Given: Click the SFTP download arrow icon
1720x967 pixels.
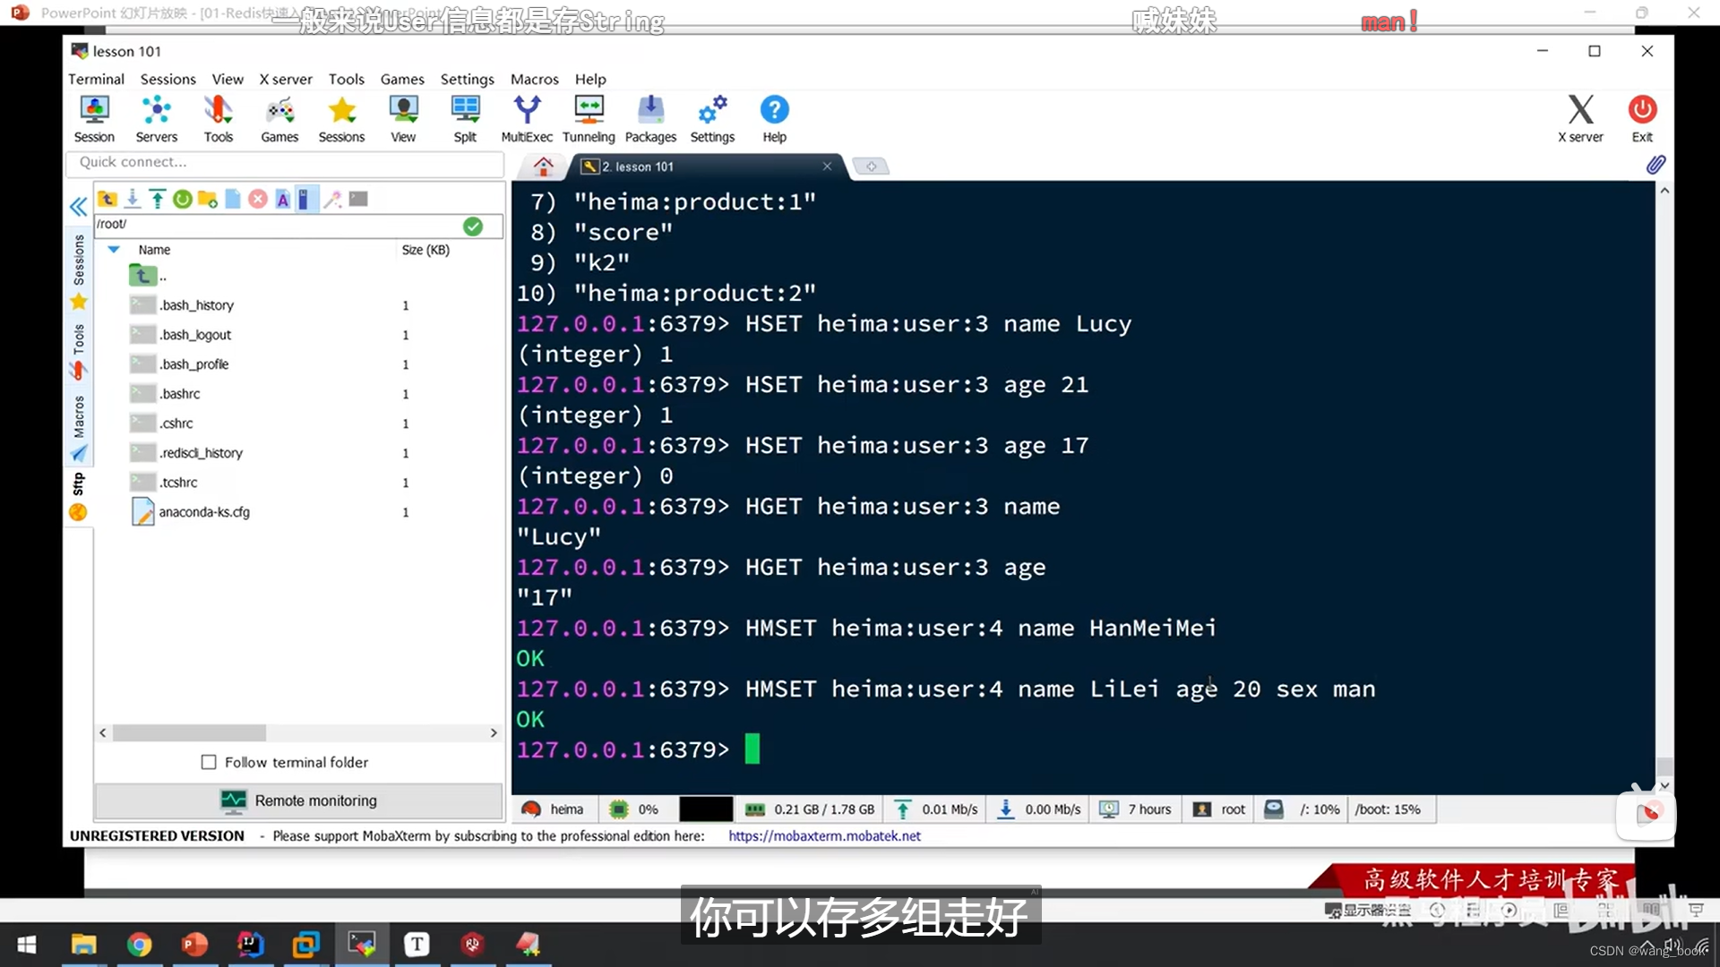Looking at the screenshot, I should (133, 199).
